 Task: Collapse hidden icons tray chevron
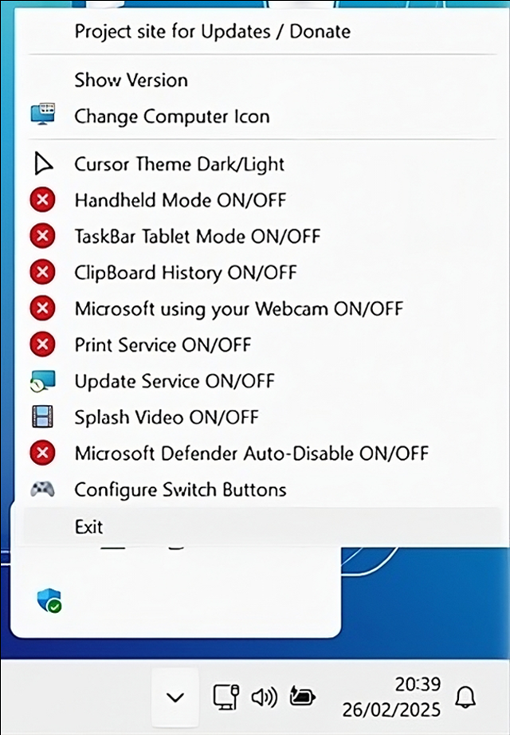[x=175, y=698]
